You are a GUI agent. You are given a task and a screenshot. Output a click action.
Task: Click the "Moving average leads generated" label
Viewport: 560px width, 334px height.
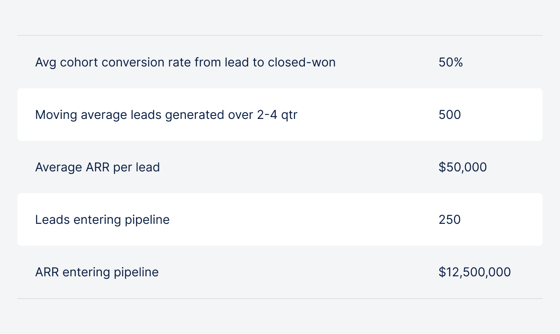coord(166,115)
